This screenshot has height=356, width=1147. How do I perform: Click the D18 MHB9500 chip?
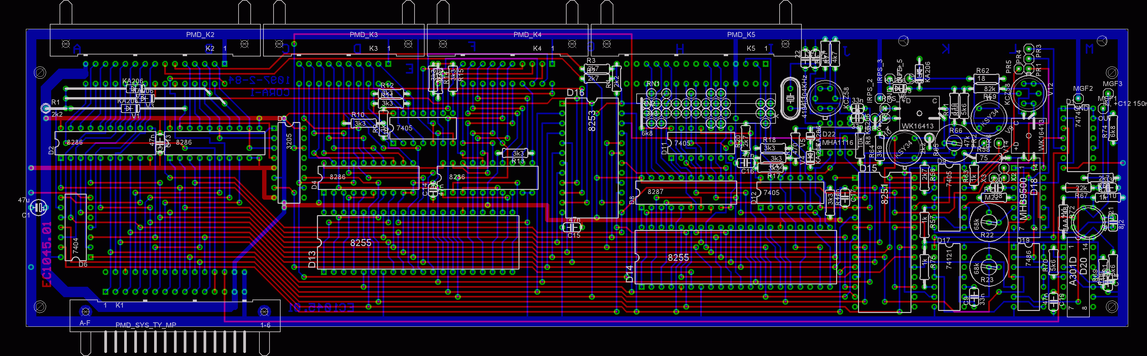pos(1029,198)
